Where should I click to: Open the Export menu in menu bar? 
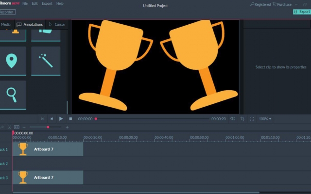(x=47, y=3)
